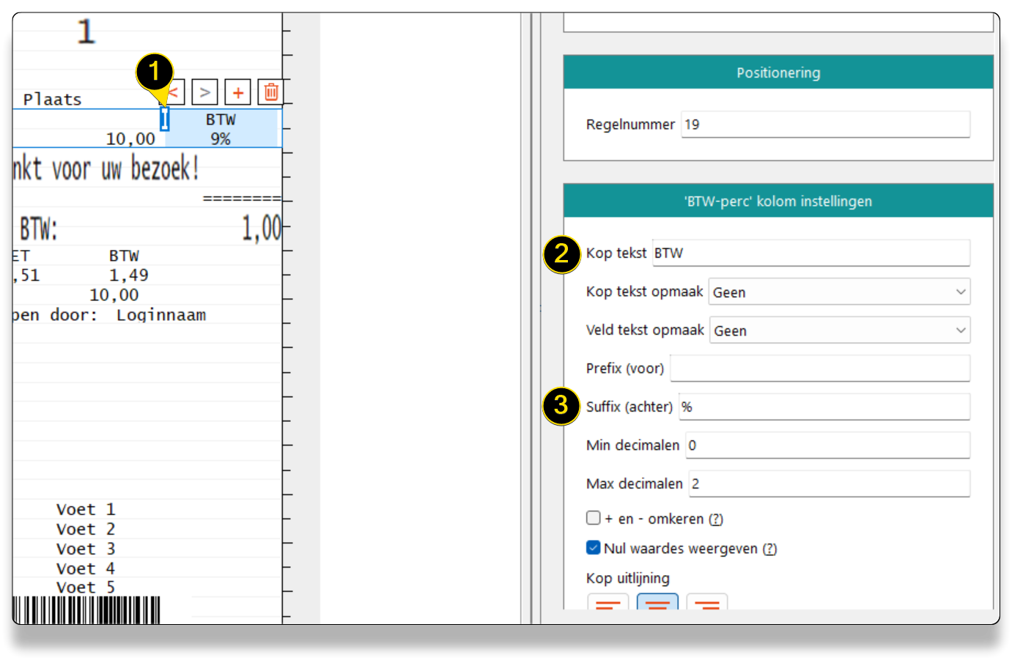The height and width of the screenshot is (660, 1012).
Task: Select the BTW 9% column cell
Action: pos(221,129)
